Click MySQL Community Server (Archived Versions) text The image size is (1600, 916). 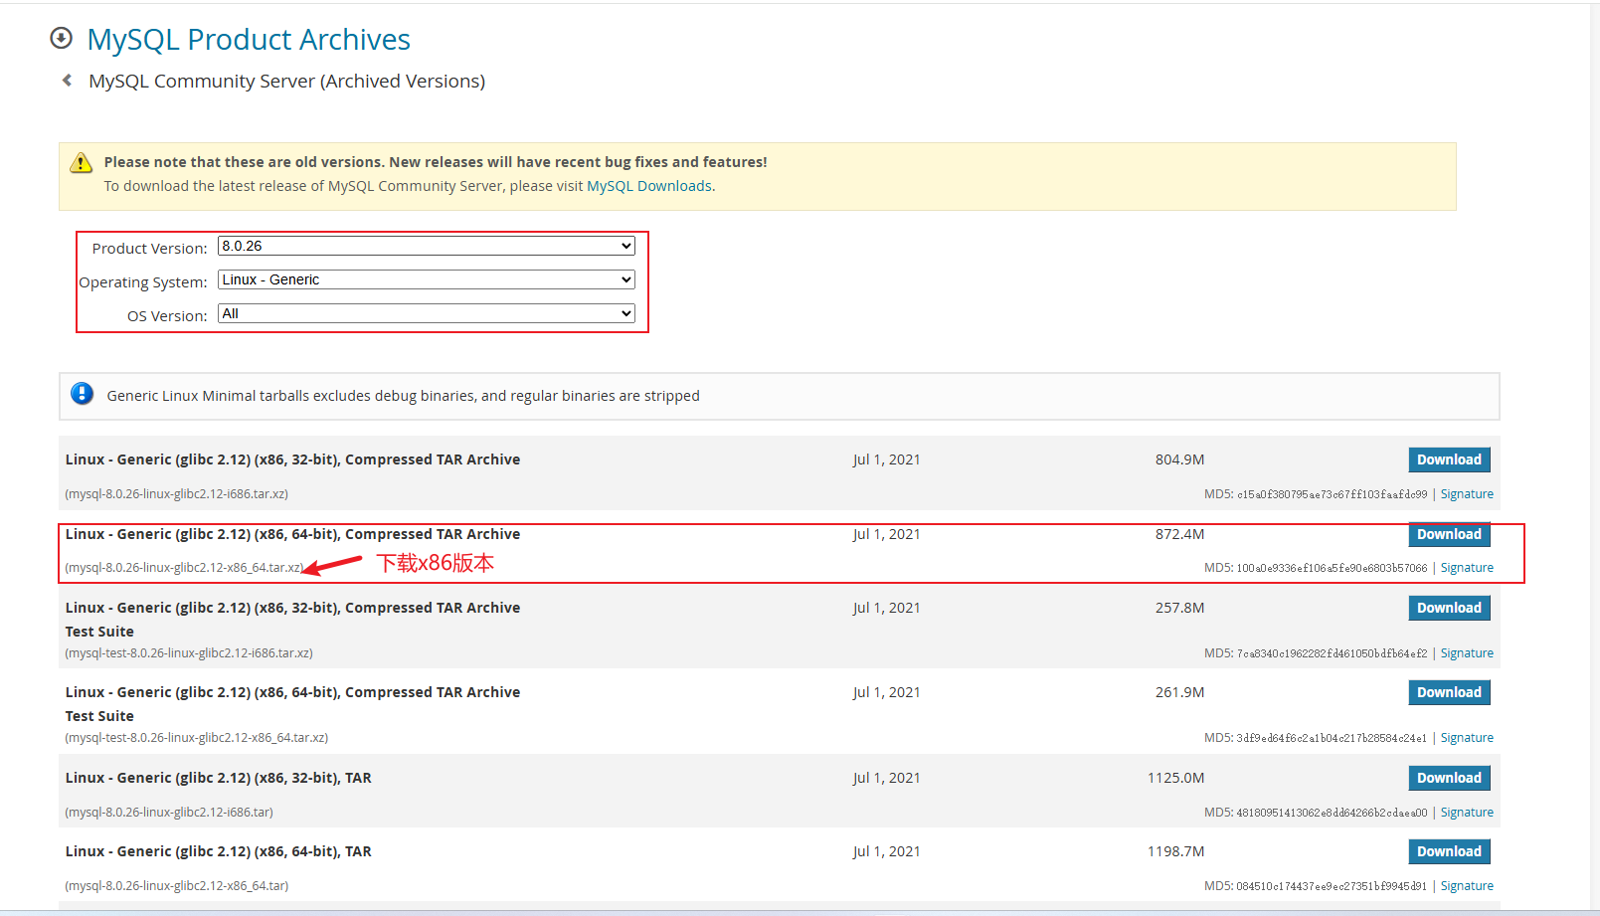[x=286, y=82]
